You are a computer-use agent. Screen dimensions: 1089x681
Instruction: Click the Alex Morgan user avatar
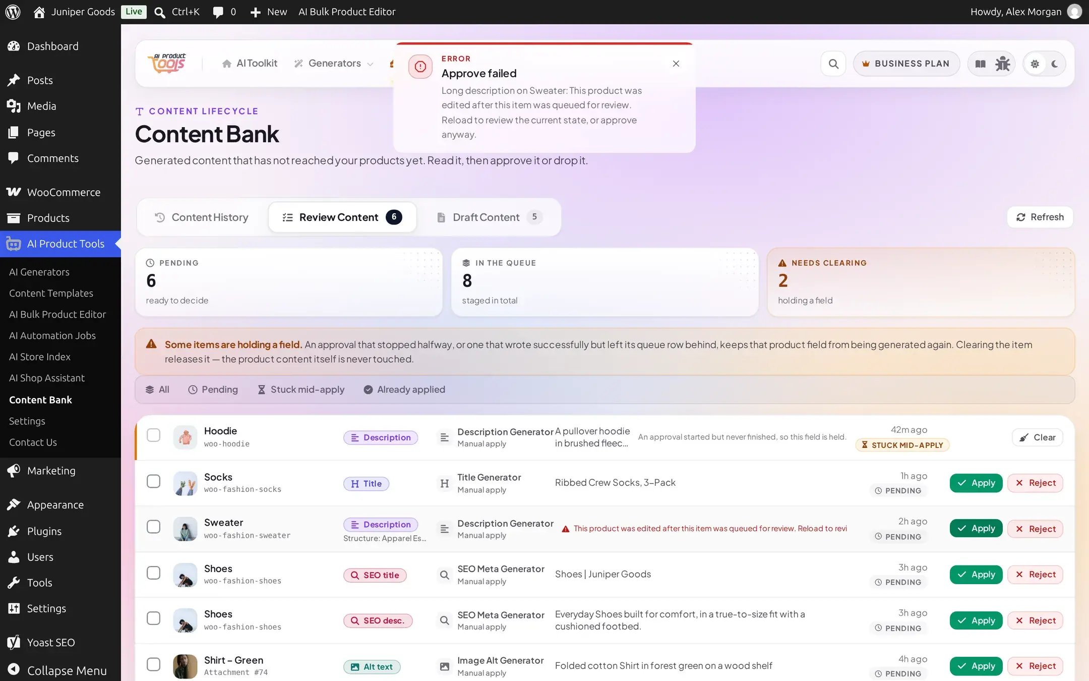pos(1074,12)
